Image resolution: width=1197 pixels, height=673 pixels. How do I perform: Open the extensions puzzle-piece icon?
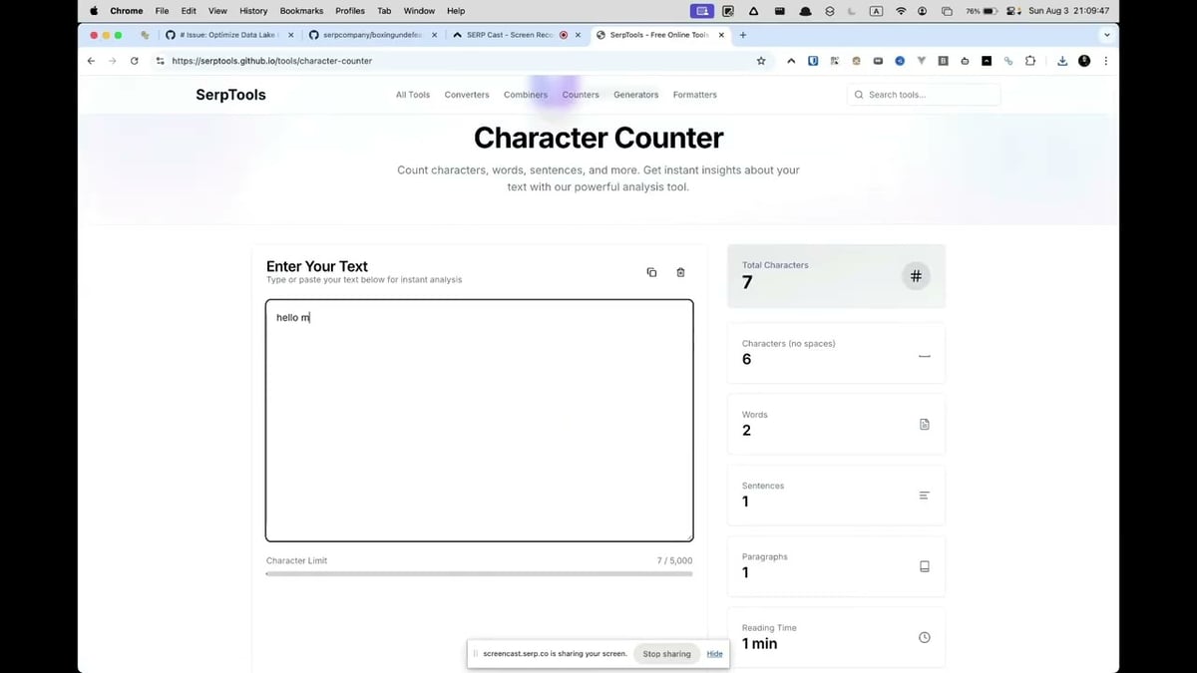(x=1029, y=61)
